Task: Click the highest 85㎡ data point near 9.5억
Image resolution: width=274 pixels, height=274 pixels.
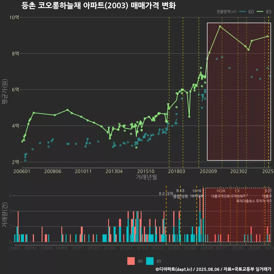Action: pos(220,27)
